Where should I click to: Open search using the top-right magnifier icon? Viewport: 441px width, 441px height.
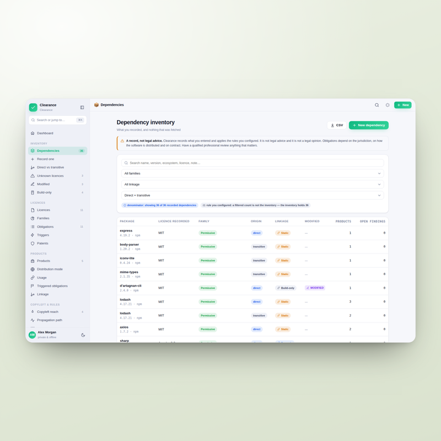(x=377, y=105)
